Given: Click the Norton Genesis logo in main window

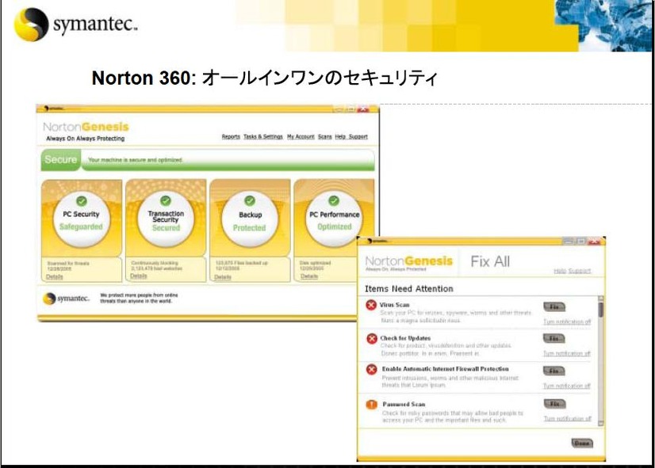Looking at the screenshot, I should tap(86, 127).
